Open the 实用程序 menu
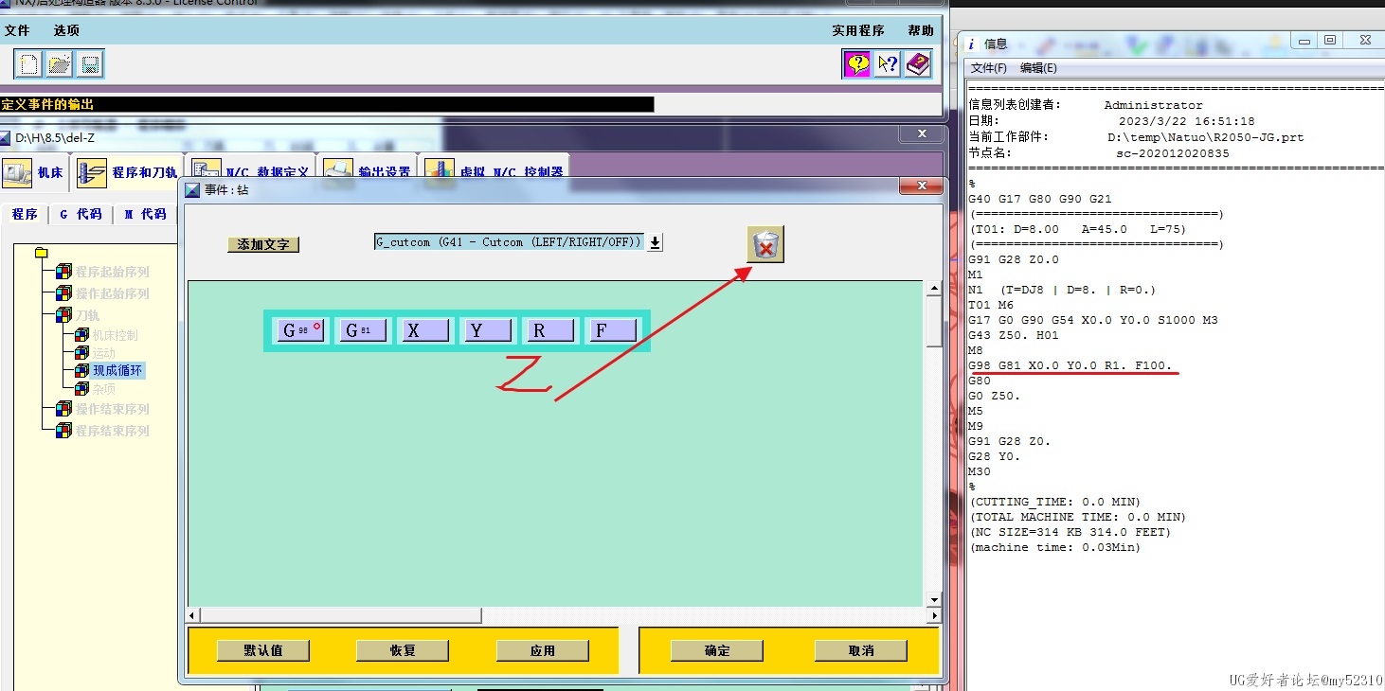 point(858,30)
